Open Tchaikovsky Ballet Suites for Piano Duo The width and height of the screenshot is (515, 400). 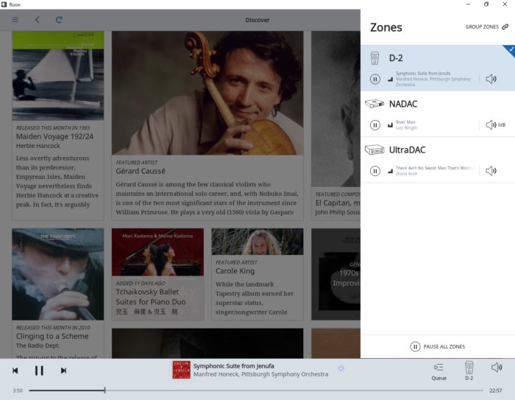point(150,297)
